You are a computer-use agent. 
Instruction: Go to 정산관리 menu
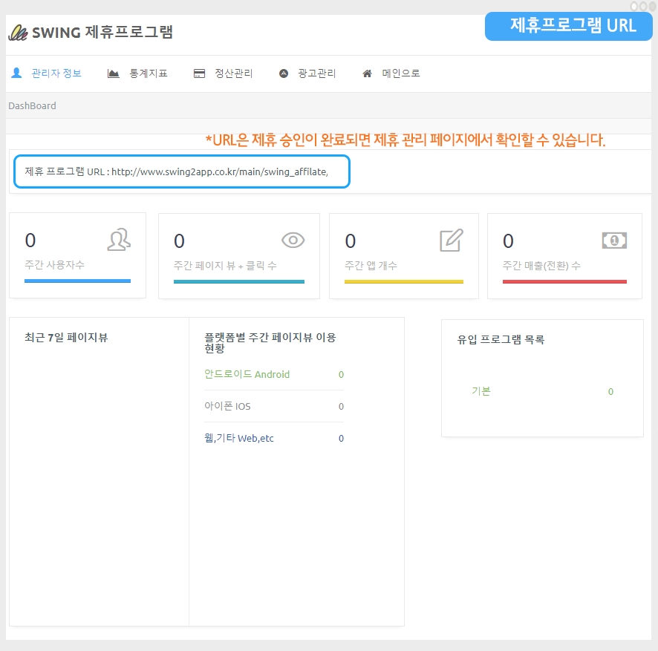click(234, 73)
